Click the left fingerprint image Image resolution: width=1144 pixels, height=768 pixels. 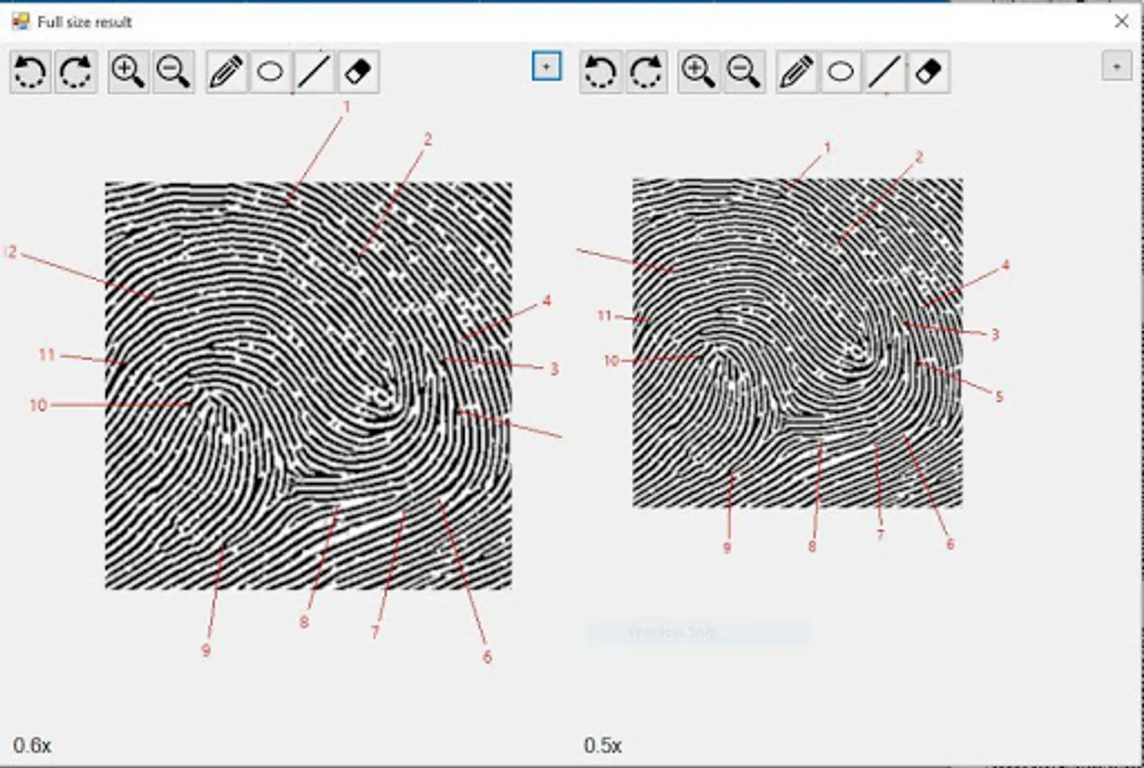click(308, 386)
